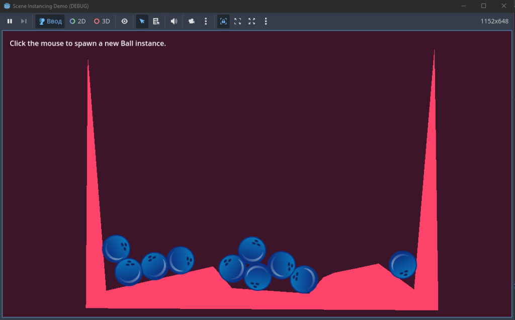The image size is (515, 320).
Task: Click the topmost ball in middle pile
Action: click(252, 250)
